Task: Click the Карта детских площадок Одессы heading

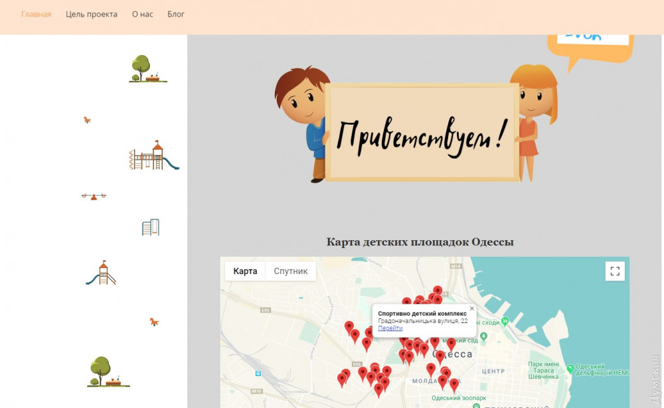Action: point(420,242)
